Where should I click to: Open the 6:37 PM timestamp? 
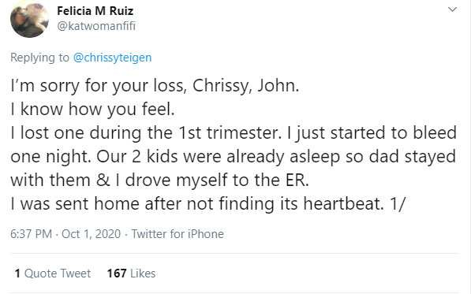pos(32,234)
